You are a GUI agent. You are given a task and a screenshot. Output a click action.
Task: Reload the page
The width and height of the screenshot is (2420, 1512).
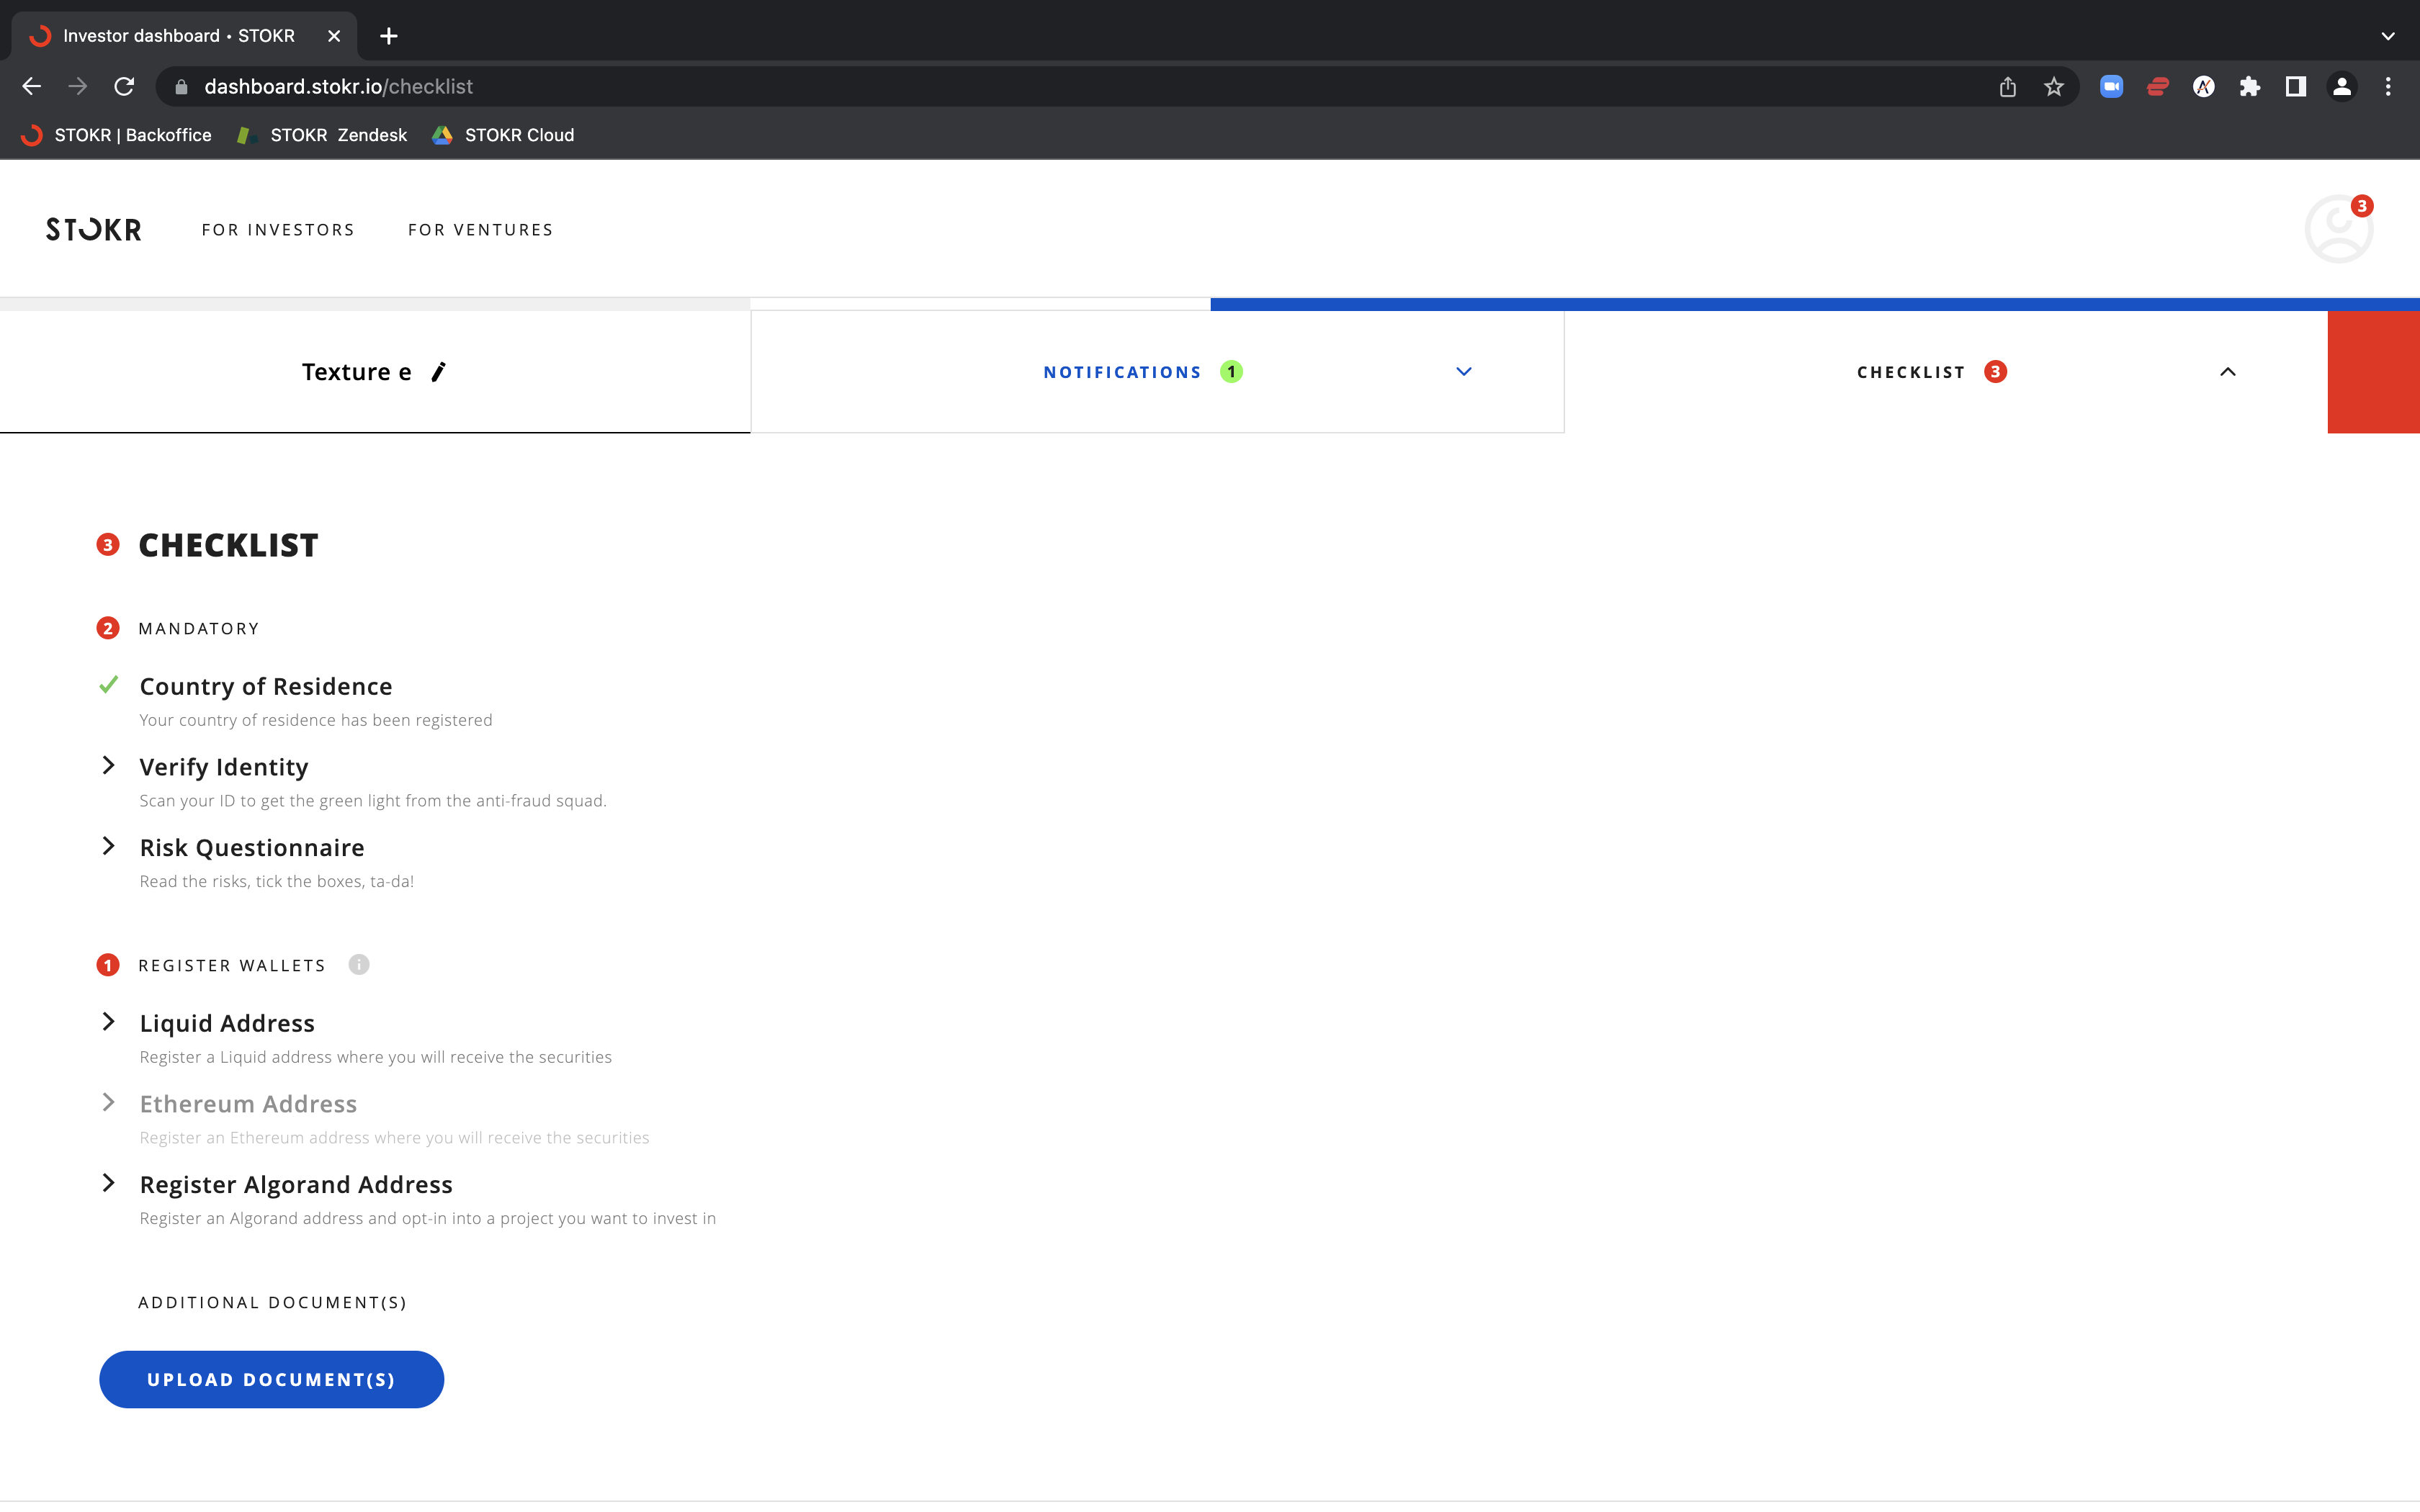(x=124, y=87)
